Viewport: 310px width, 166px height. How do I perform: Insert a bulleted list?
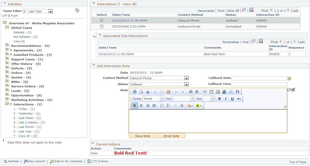169,106
